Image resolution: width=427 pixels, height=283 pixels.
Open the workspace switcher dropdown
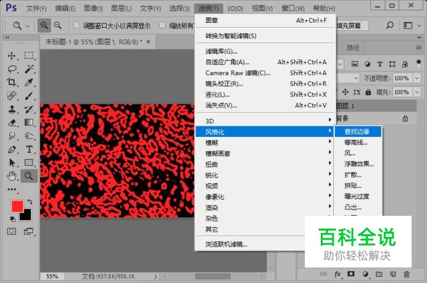[x=419, y=25]
